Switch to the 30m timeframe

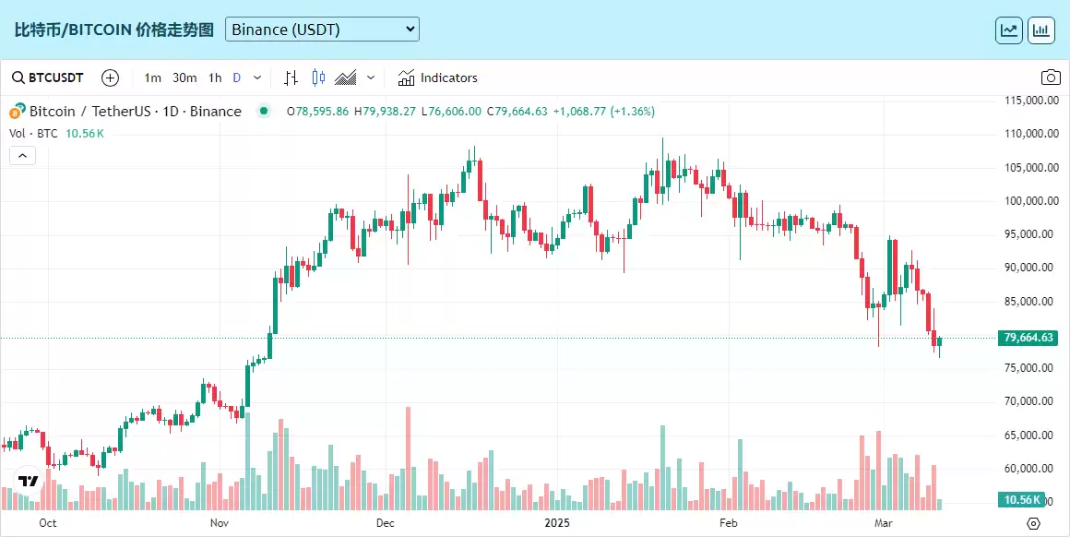click(x=184, y=78)
